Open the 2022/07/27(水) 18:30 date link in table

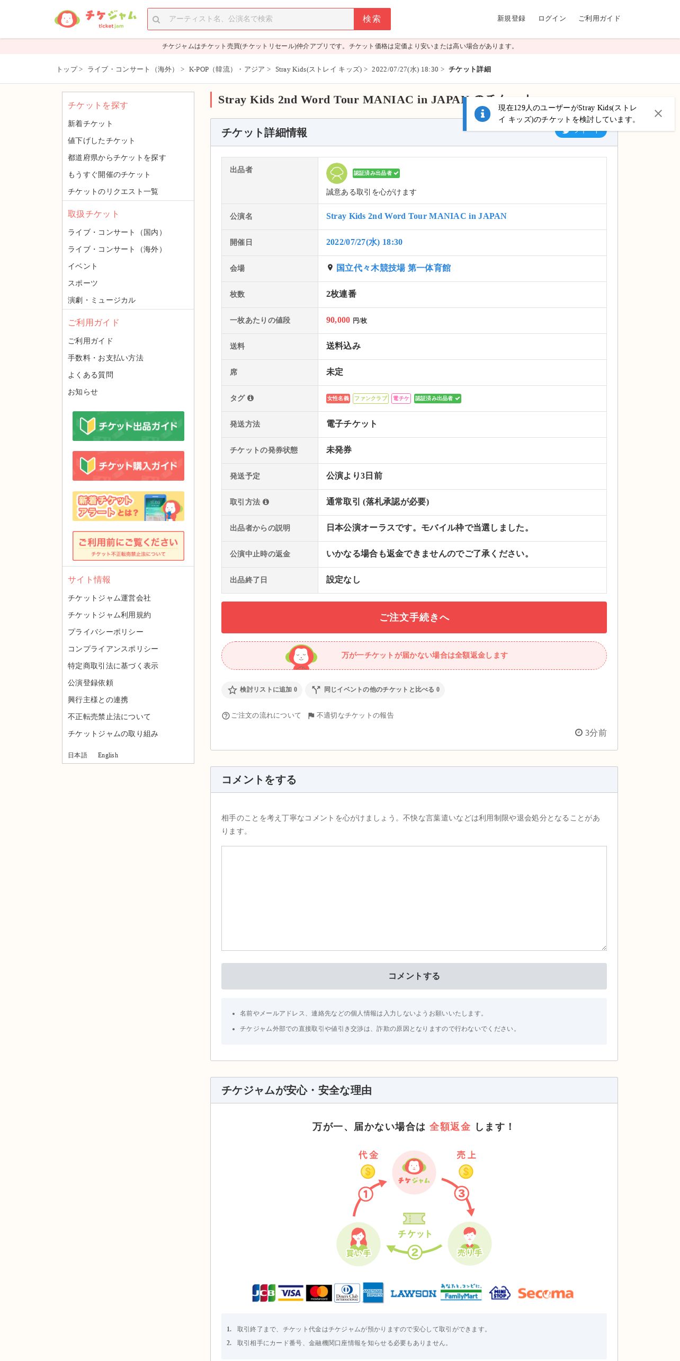pyautogui.click(x=364, y=242)
